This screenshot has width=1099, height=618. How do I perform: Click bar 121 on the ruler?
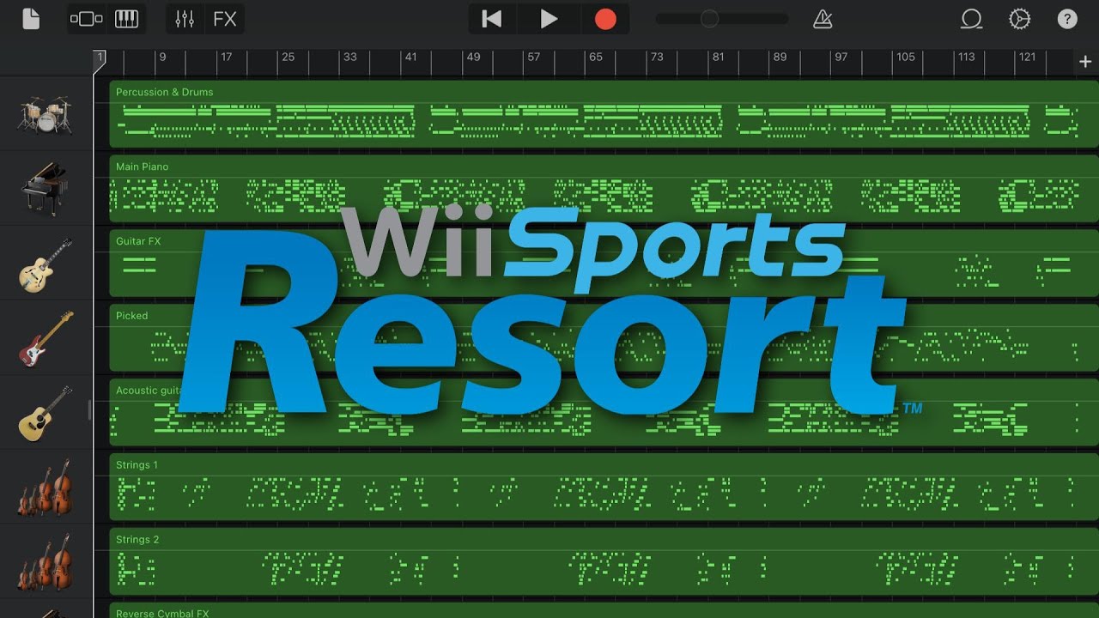(x=1028, y=58)
